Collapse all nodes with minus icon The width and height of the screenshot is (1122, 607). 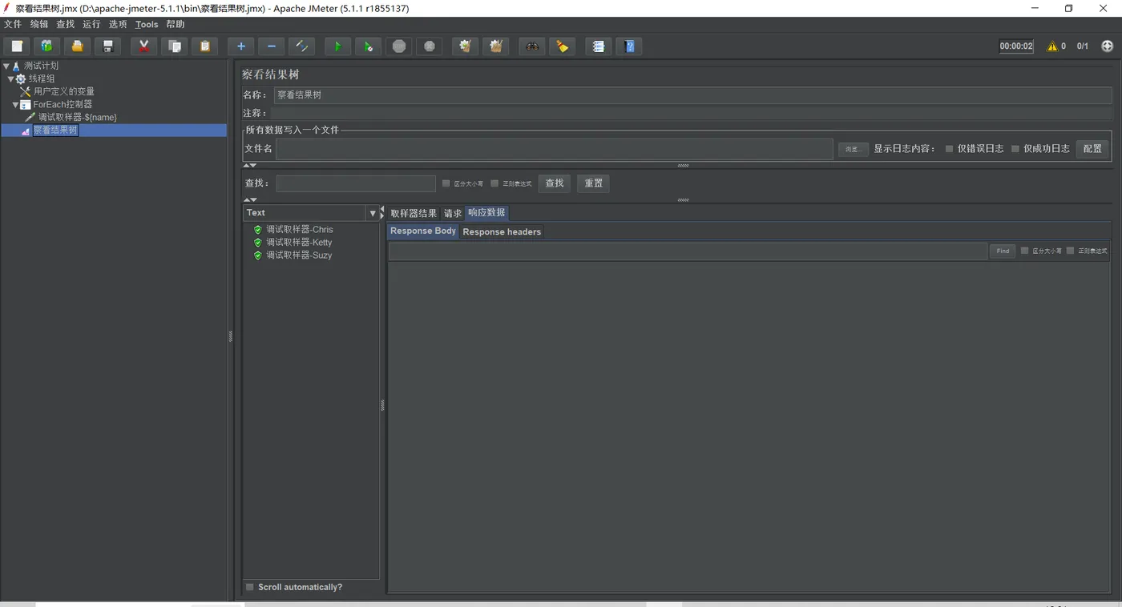tap(271, 46)
